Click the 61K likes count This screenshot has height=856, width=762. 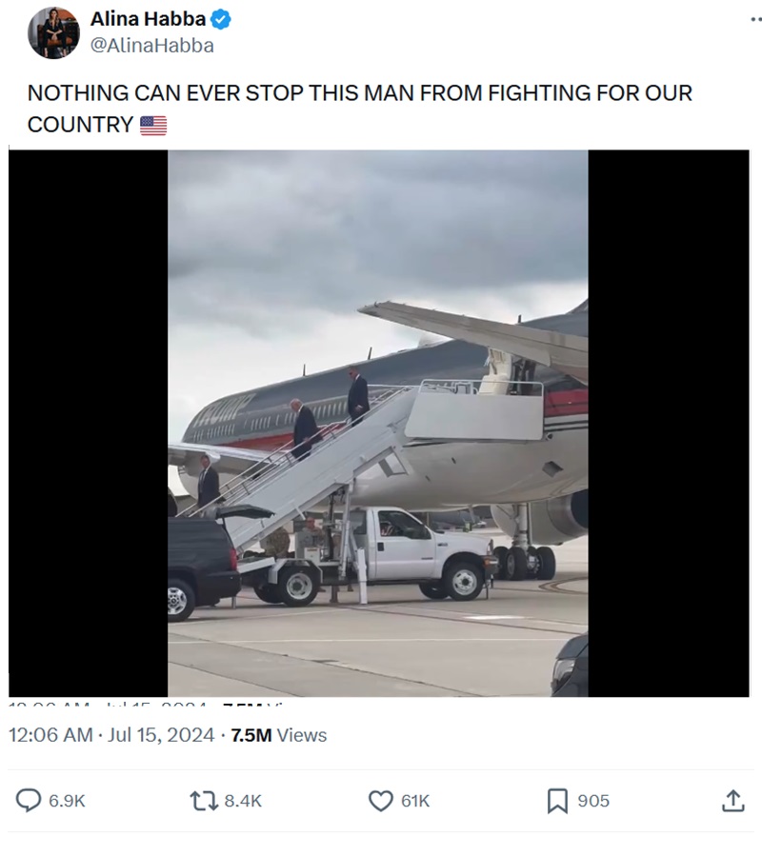415,801
